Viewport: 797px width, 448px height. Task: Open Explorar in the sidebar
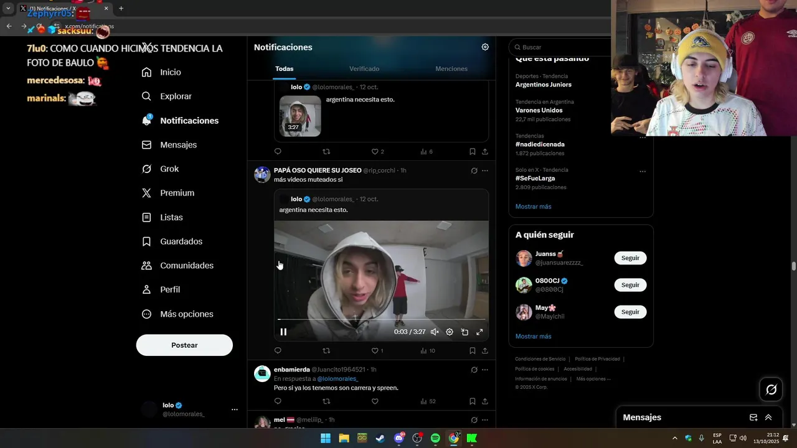coord(166,96)
